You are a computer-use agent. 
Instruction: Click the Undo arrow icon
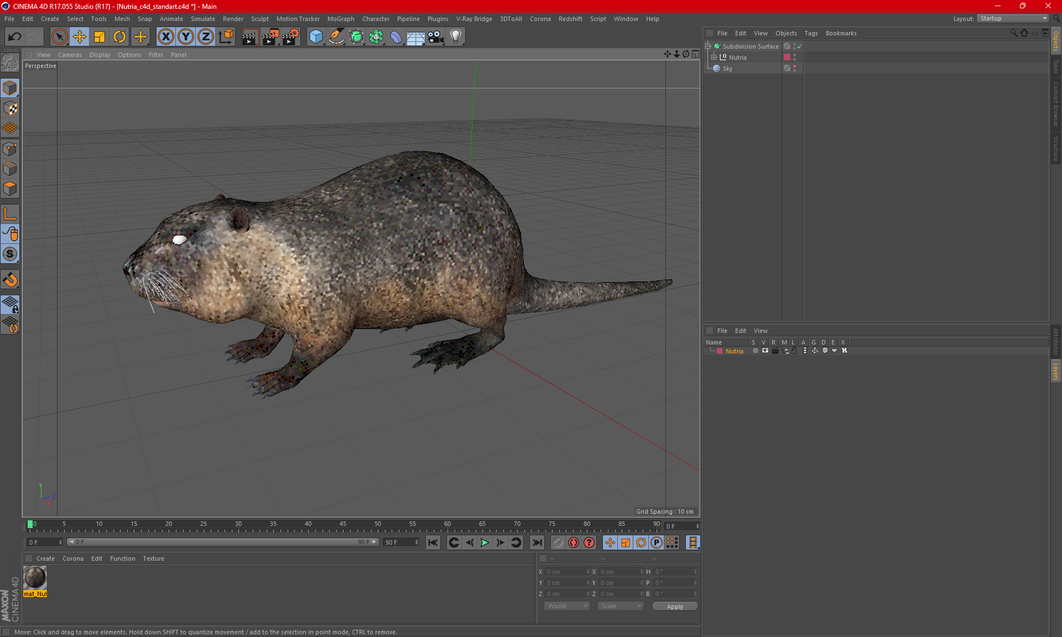click(x=15, y=37)
